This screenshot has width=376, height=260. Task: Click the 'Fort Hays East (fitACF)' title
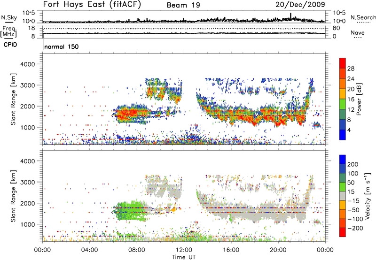tap(92, 5)
